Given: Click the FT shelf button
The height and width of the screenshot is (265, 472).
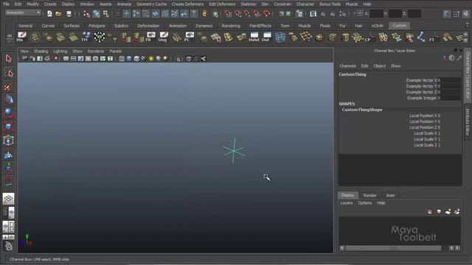Looking at the screenshot, I should pyautogui.click(x=434, y=37).
